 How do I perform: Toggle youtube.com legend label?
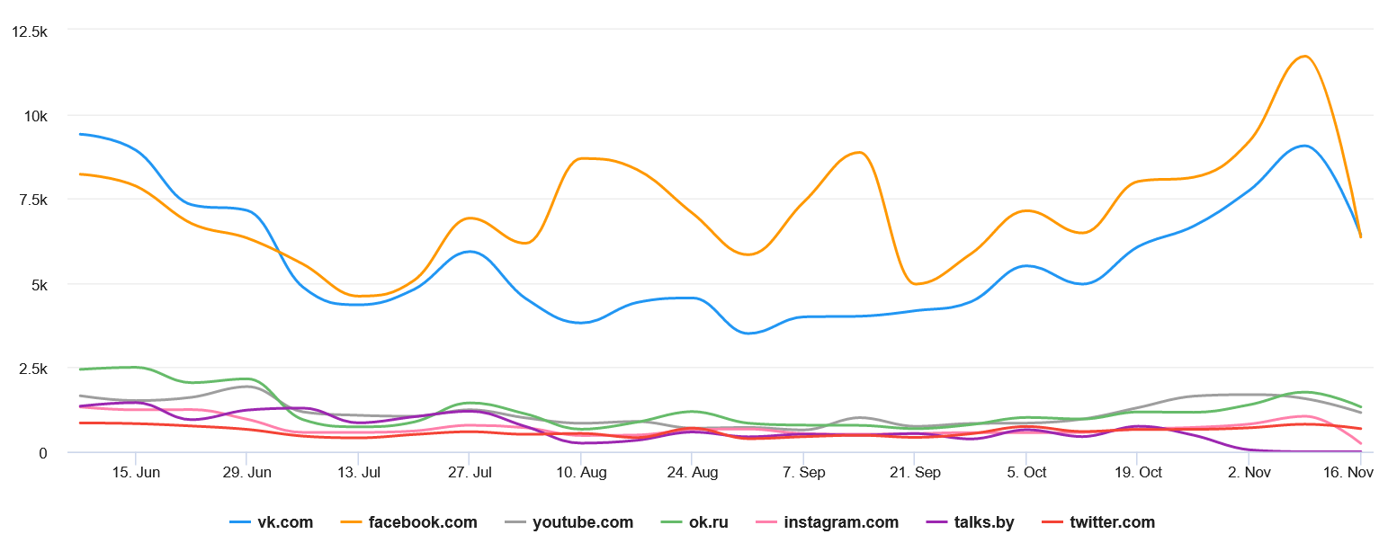(582, 522)
